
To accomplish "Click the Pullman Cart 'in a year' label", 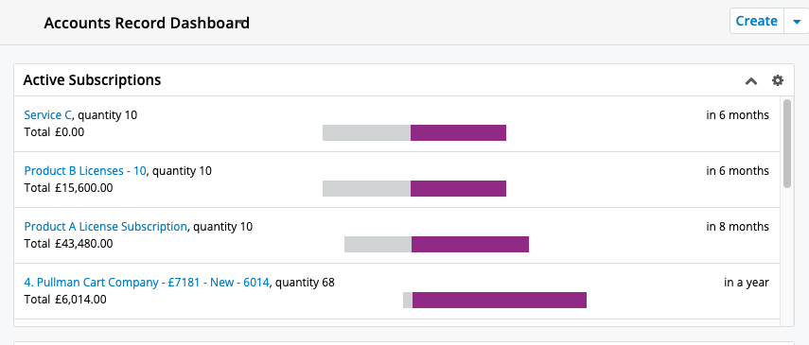I will pyautogui.click(x=746, y=282).
